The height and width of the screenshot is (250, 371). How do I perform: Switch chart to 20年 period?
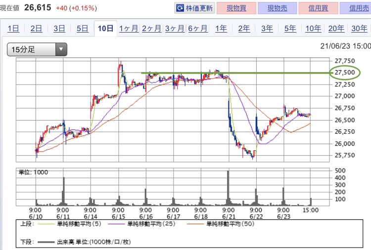coord(336,29)
